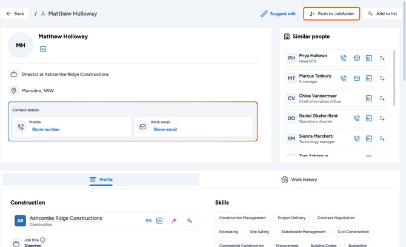Click Similar people scrollbar
Screen dimensions: 406x247
pos(394,78)
